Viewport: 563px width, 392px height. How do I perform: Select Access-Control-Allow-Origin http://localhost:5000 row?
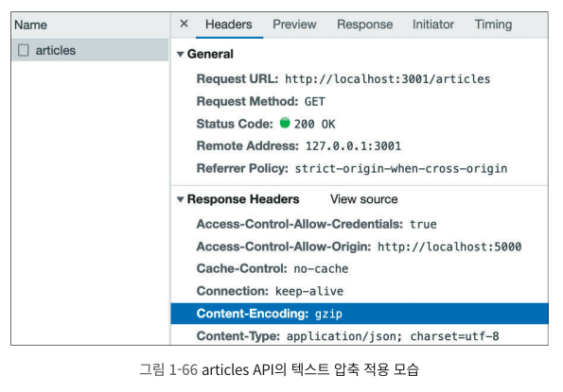(x=359, y=247)
